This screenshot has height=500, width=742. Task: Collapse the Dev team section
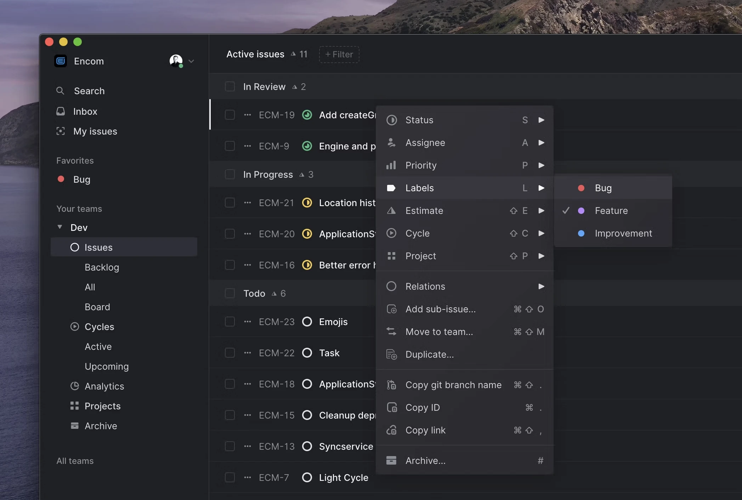click(60, 227)
